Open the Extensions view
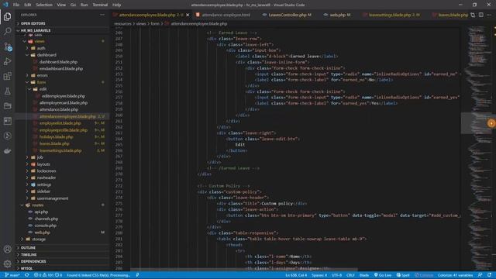This screenshot has height=279, width=496. (7, 76)
